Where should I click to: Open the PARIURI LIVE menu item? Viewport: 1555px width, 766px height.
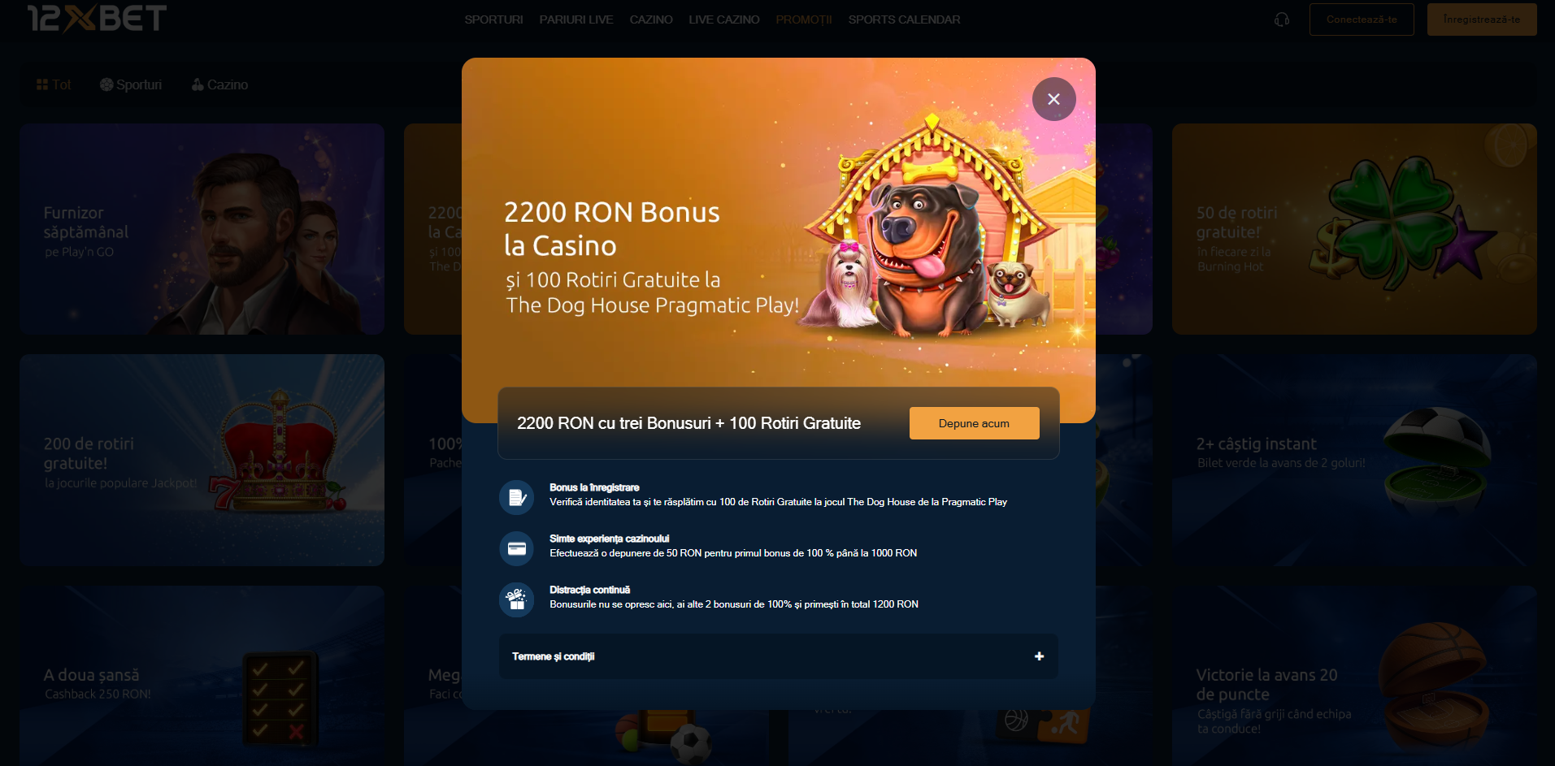click(x=576, y=19)
